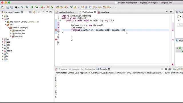Run the program with the green Run icon
183x103 pixels.
(x=32, y=7)
